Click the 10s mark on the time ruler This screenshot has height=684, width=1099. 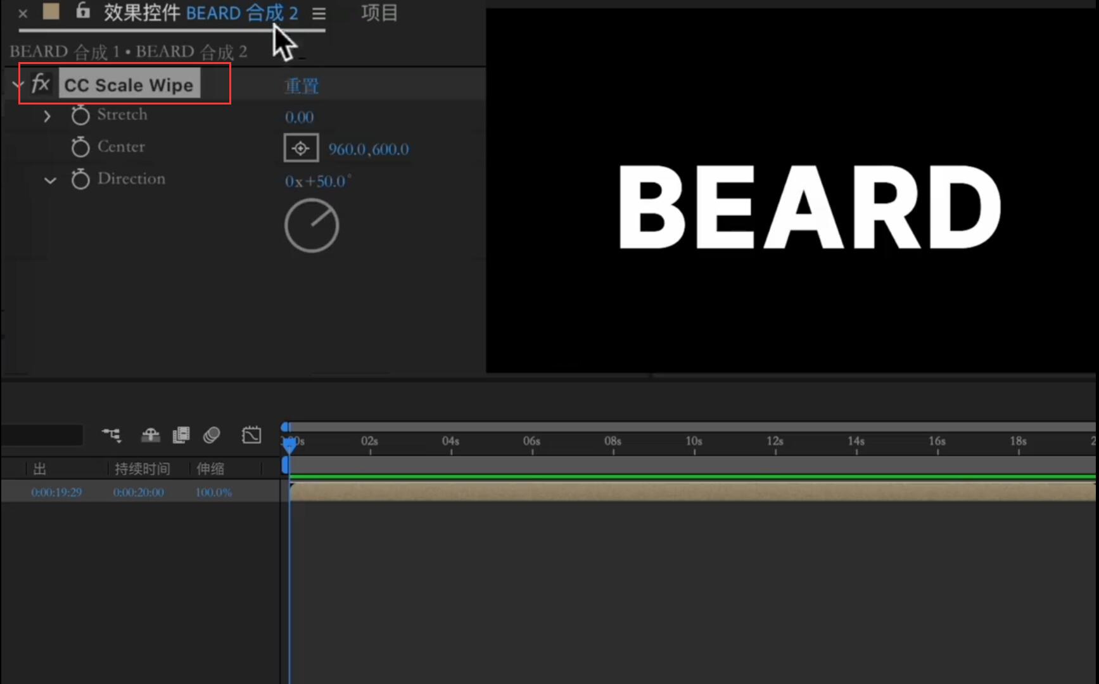(x=694, y=441)
